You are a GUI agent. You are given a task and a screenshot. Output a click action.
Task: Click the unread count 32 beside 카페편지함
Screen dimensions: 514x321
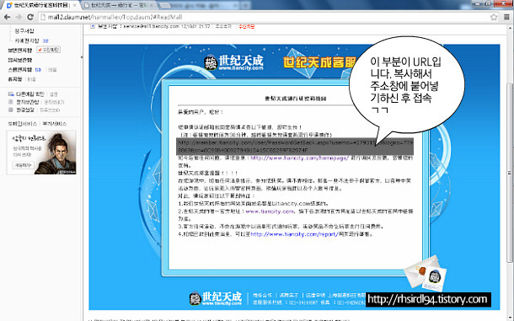(x=46, y=41)
